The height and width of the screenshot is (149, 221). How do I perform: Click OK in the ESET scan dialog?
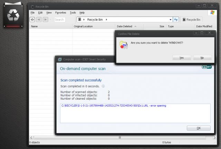pos(199,128)
